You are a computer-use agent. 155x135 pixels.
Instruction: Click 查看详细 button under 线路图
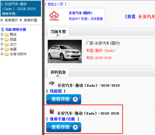[64, 99]
